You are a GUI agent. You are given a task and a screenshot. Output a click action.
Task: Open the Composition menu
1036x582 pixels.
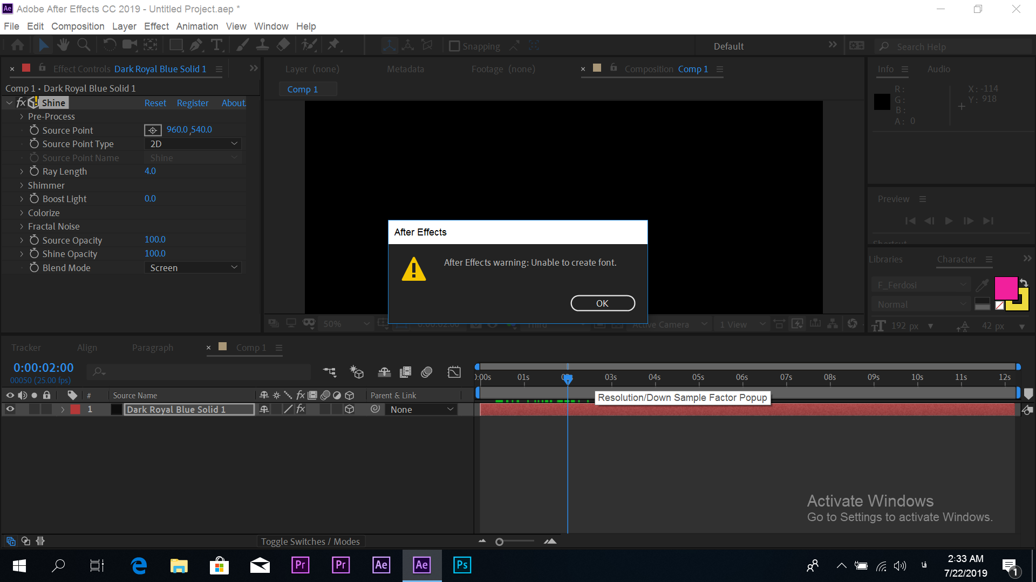(77, 26)
